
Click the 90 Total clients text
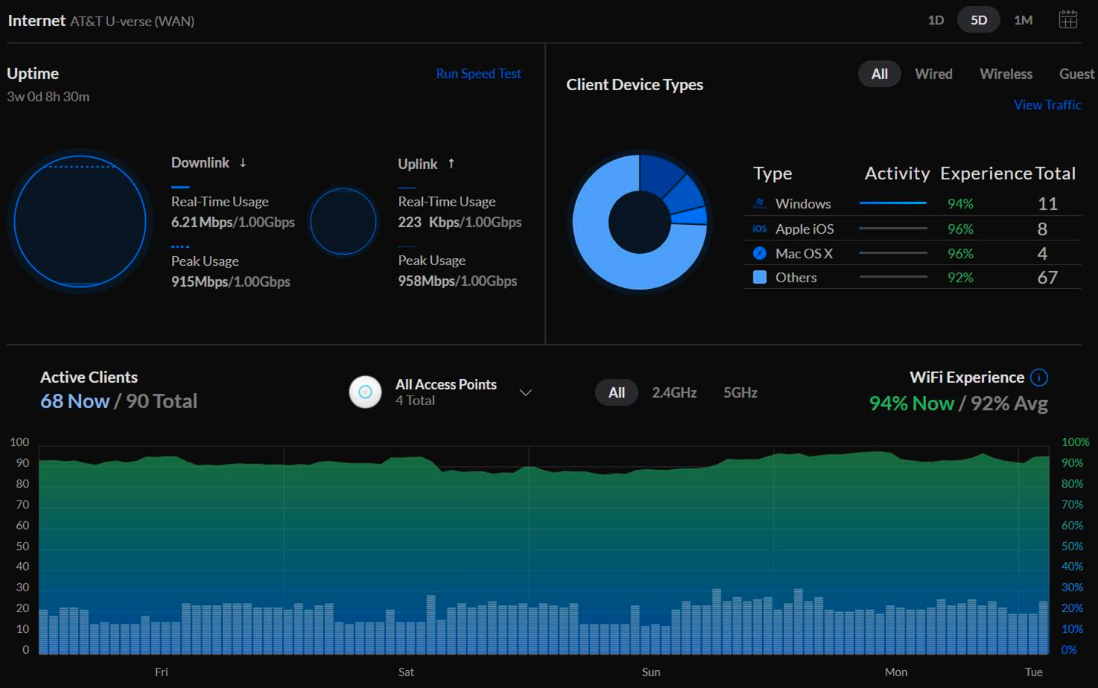click(162, 401)
